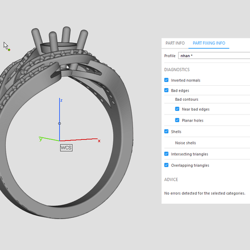
Task: Click the ADVICE section heading
Action: click(x=171, y=180)
